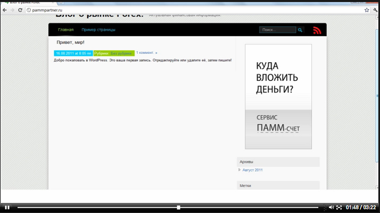Click the forward navigation arrow
This screenshot has width=380, height=213.
point(12,10)
